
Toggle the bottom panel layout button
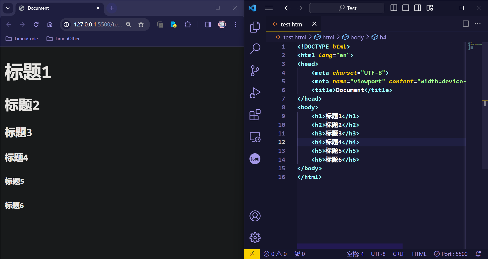(406, 8)
